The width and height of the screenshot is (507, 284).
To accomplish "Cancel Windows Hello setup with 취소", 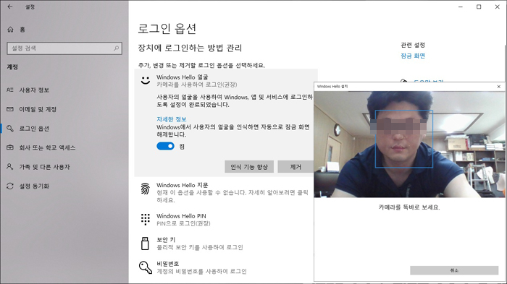I will tap(454, 270).
